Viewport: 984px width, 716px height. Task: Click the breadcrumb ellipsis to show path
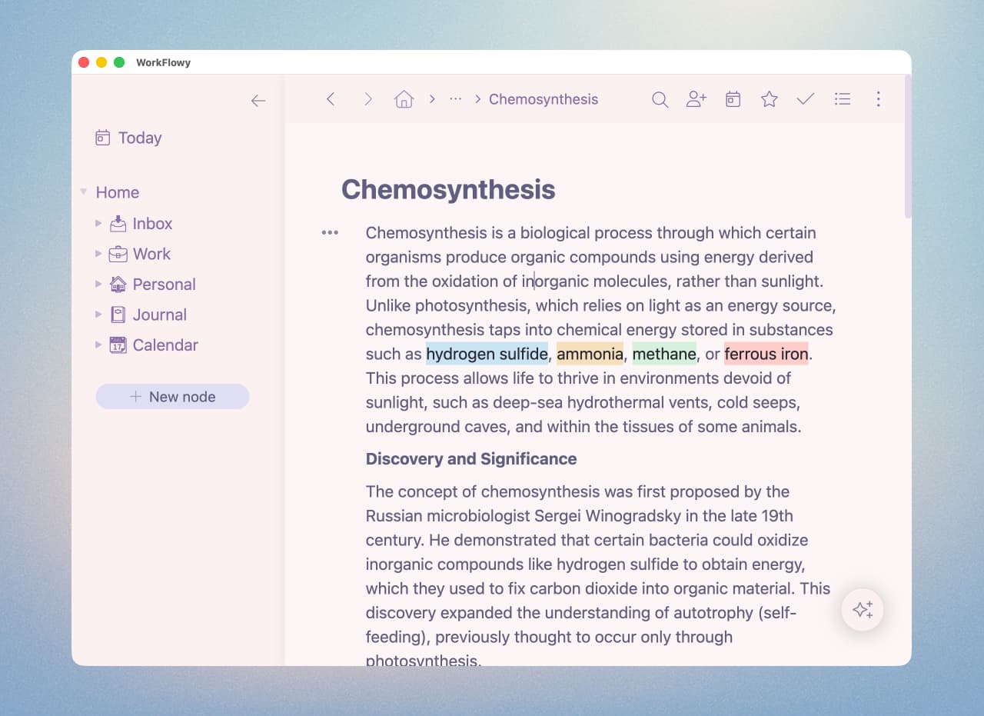pos(455,99)
